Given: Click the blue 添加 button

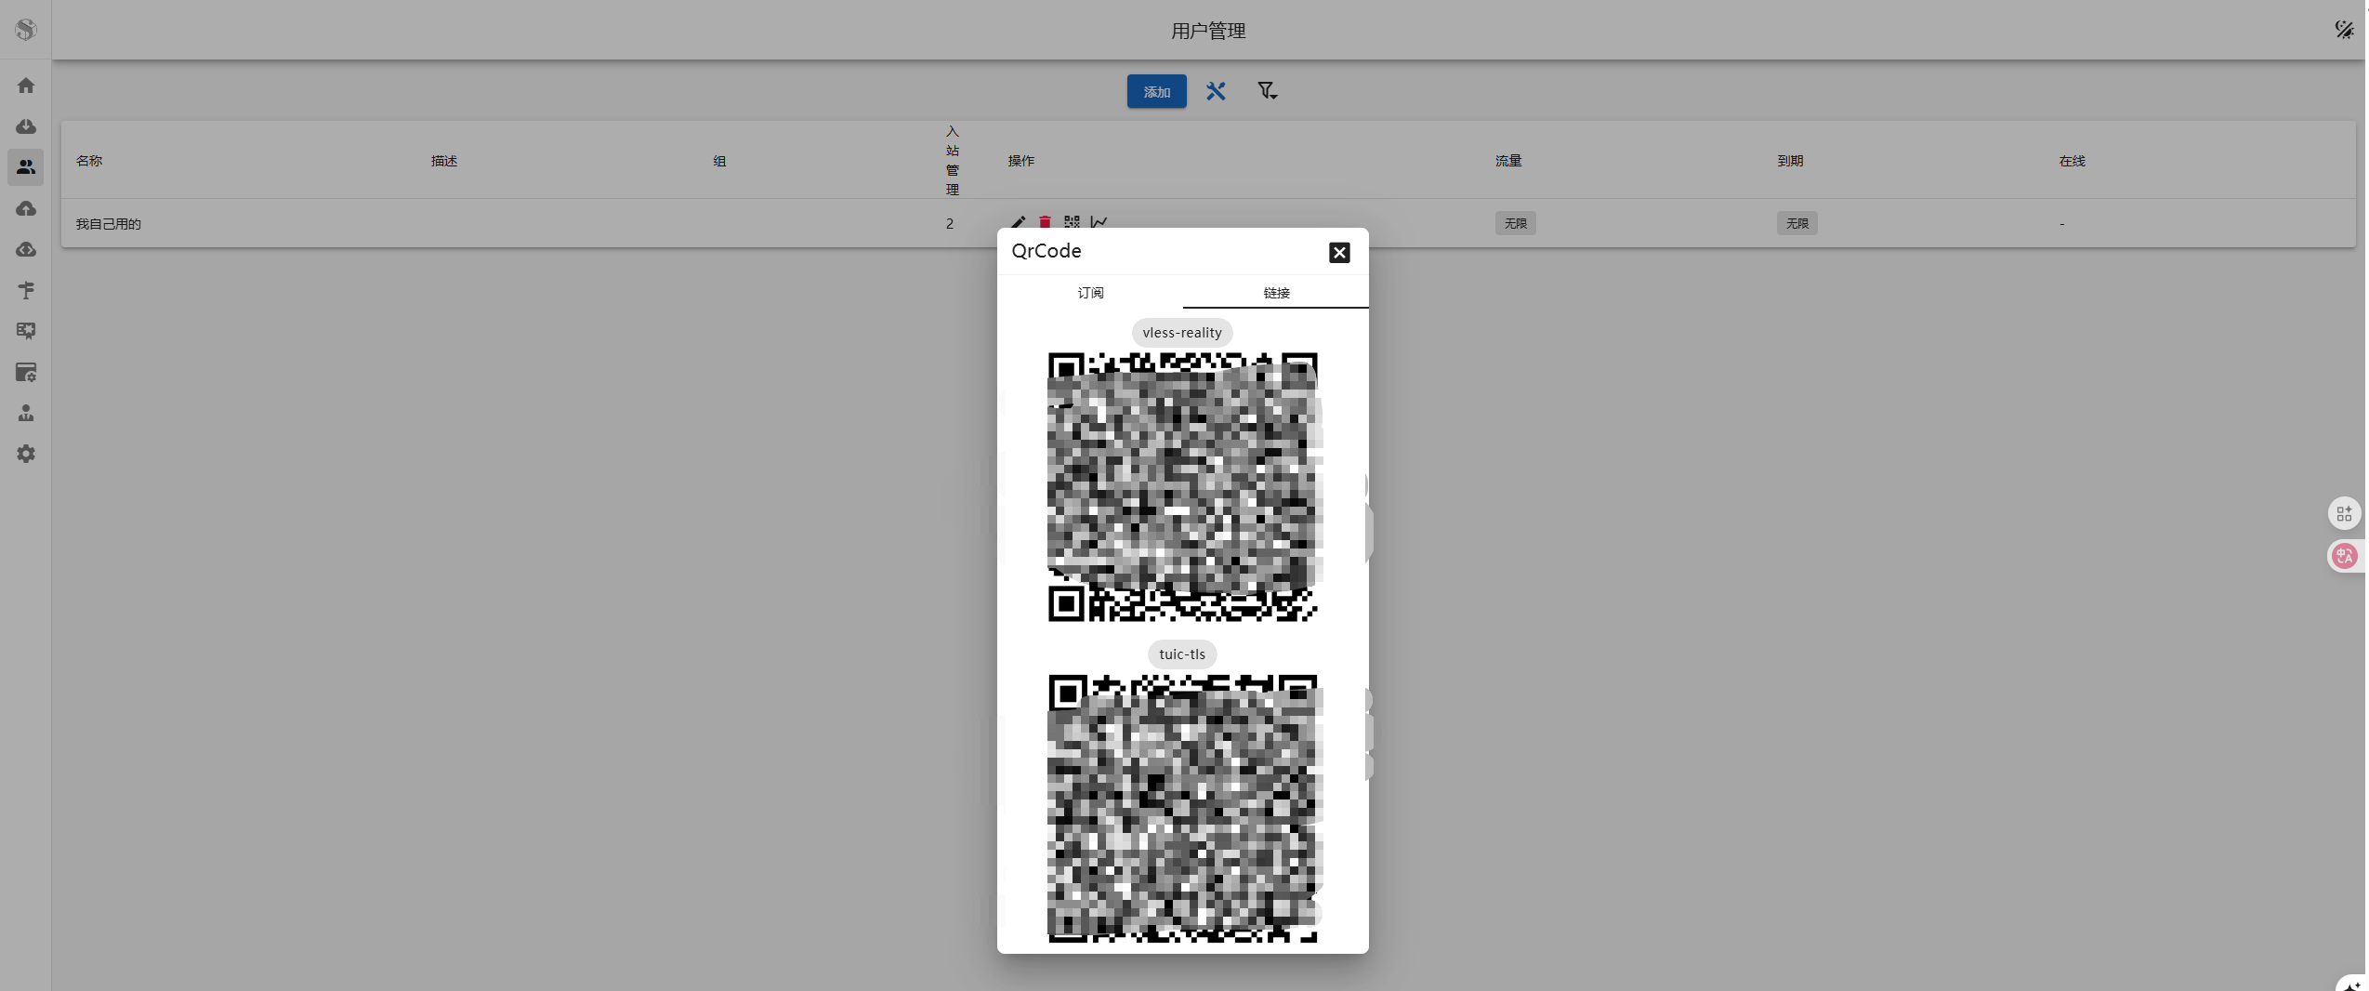Looking at the screenshot, I should 1156,91.
